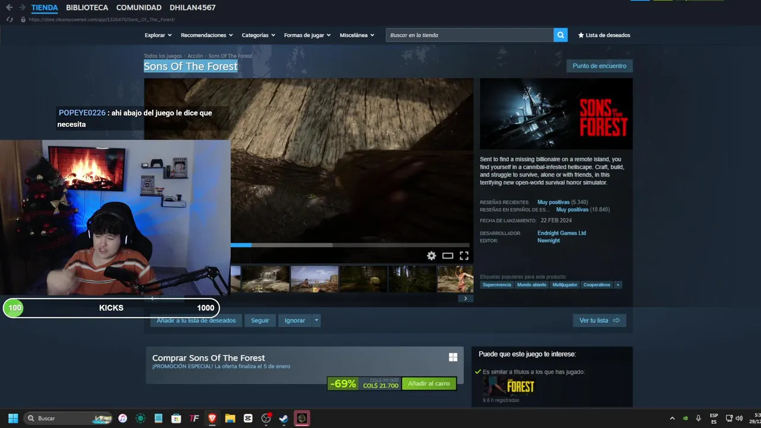Switch to BIBLIOTECA tab
Screen dimensions: 761x428
(87, 8)
